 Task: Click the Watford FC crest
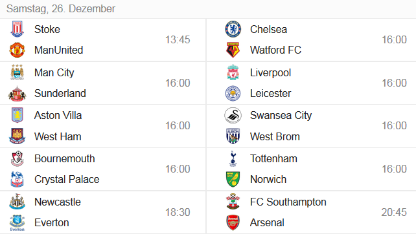(x=233, y=50)
